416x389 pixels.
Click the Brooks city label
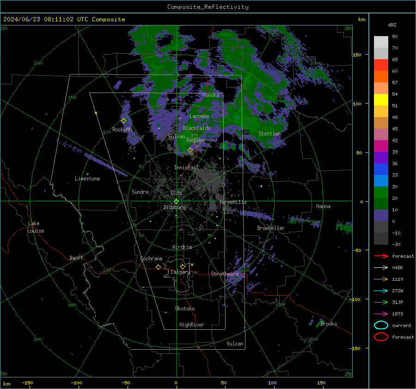[329, 324]
